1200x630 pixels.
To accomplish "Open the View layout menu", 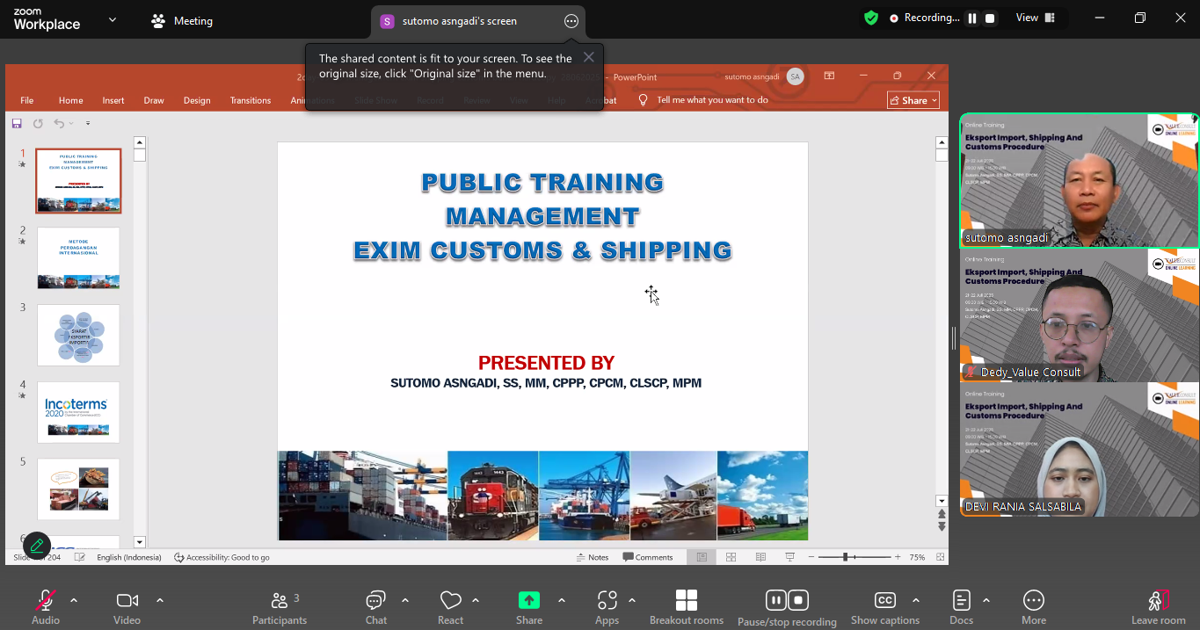I will click(1035, 18).
